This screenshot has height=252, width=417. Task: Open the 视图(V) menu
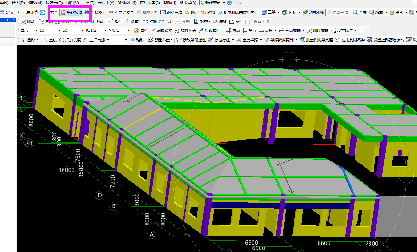click(72, 3)
